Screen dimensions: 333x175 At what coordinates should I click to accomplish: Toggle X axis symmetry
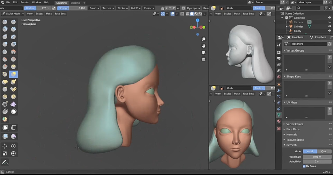click(x=167, y=8)
